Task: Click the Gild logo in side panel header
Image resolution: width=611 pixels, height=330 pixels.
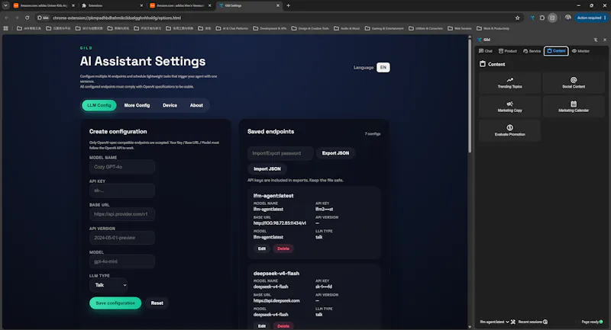Action: pos(480,40)
